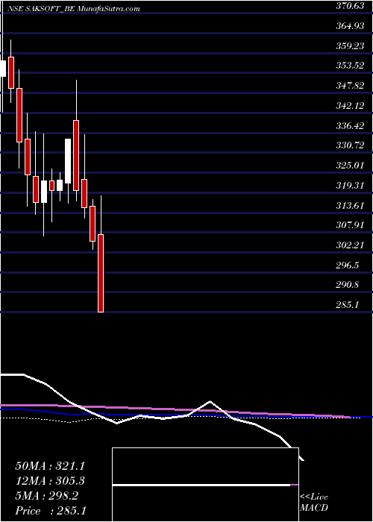Click the 5MA : 298.2 readout

pos(46,496)
